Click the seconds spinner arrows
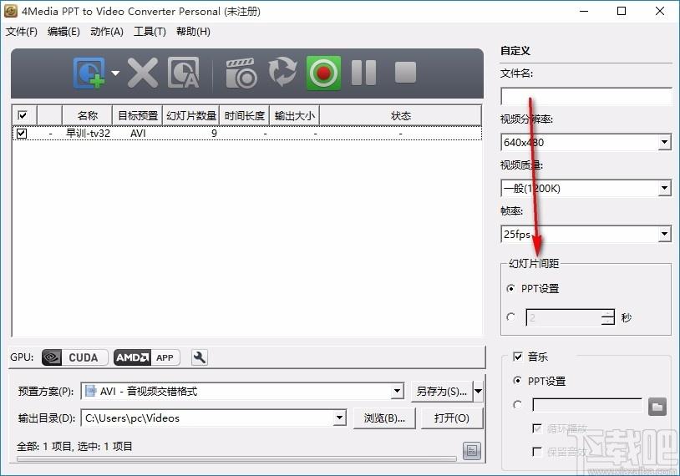Screen dimensions: 680x476 (x=608, y=317)
